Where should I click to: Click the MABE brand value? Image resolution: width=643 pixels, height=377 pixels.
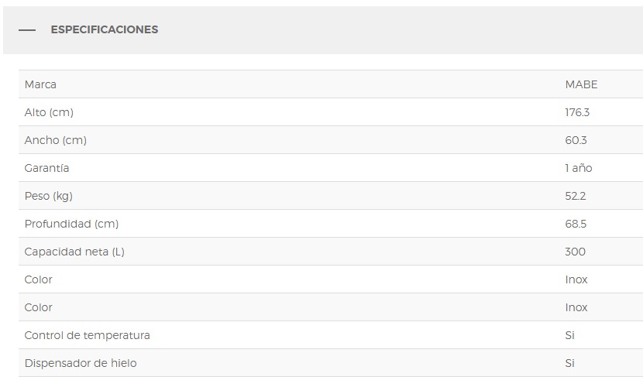[581, 84]
